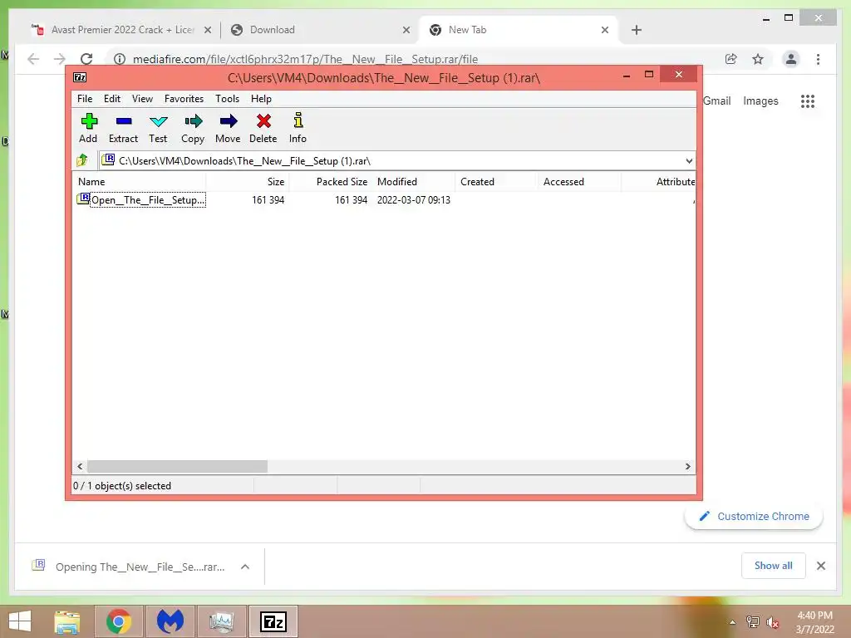
Task: Open the Images link
Action: [x=760, y=101]
